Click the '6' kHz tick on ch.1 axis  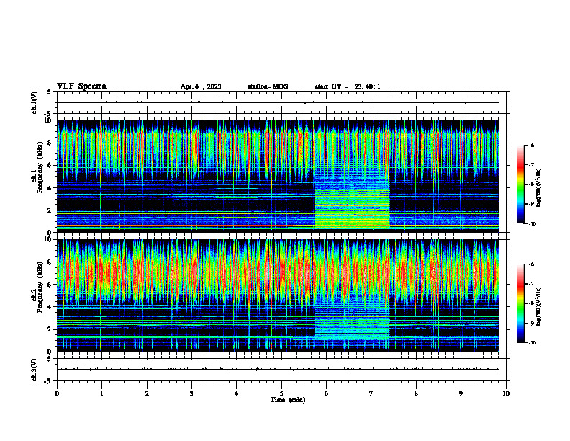50,166
